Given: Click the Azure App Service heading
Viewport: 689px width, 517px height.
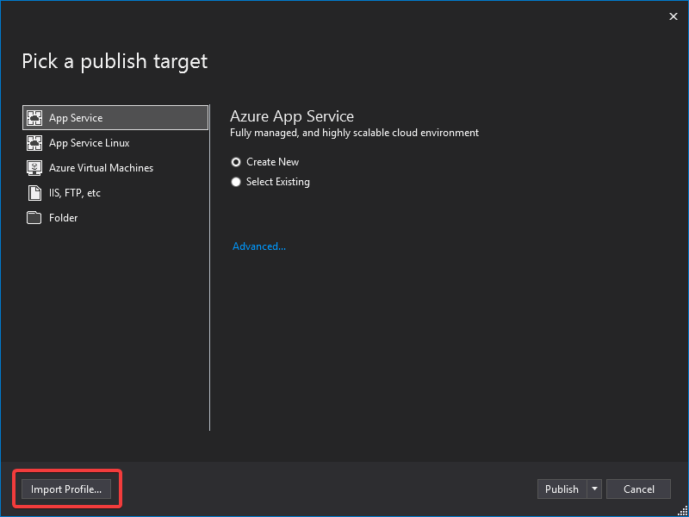Looking at the screenshot, I should [x=292, y=116].
